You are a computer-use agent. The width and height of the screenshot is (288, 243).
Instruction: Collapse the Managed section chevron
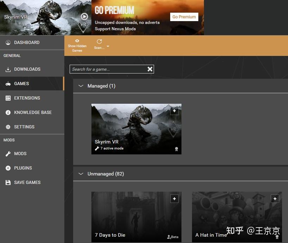(81, 86)
